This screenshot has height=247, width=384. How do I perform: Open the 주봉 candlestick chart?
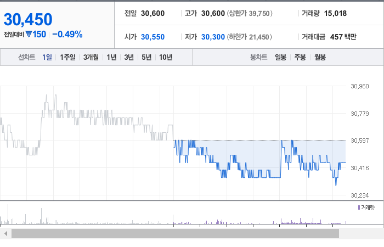(300, 57)
